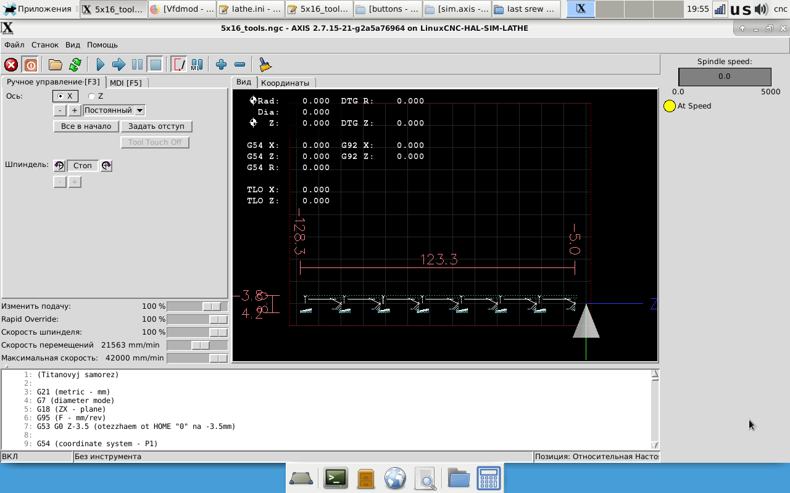Image resolution: width=790 pixels, height=493 pixels.
Task: Select the X axis radio button
Action: (60, 96)
